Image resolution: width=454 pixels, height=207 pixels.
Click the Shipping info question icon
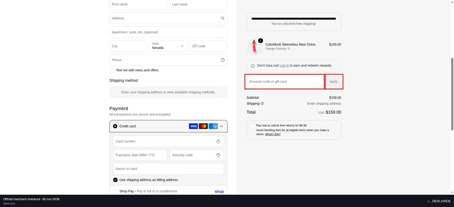[x=262, y=103]
